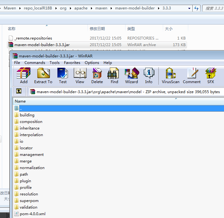This screenshot has height=218, width=224.
Task: Click Explorer refresh button by address bar
Action: click(196, 8)
